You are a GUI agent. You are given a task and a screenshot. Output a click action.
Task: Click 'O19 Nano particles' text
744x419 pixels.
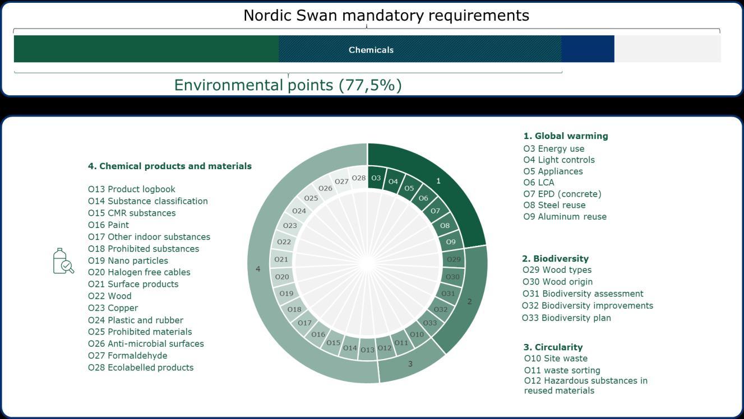tap(128, 260)
